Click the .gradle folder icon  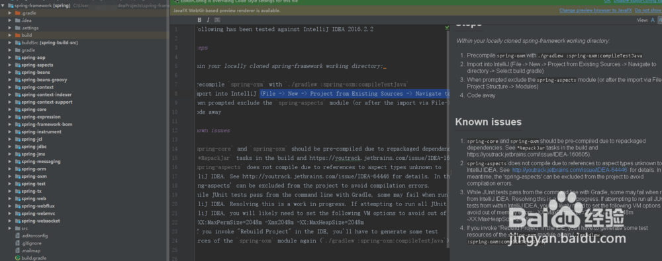point(17,13)
